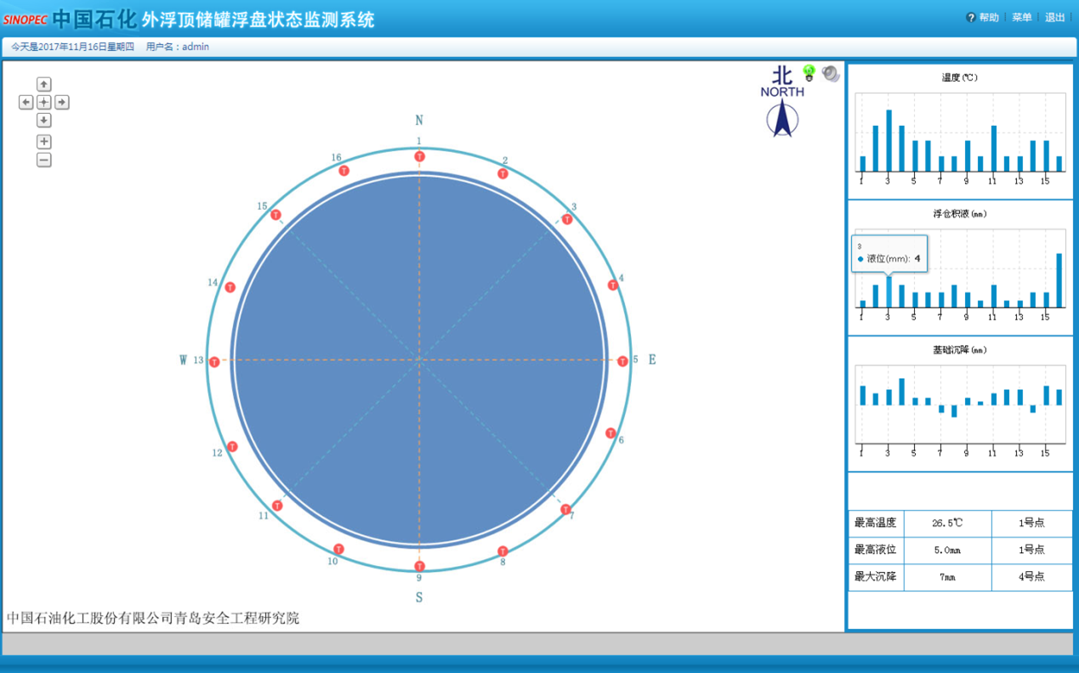1079x673 pixels.
Task: Pan the tank view left
Action: [x=26, y=102]
